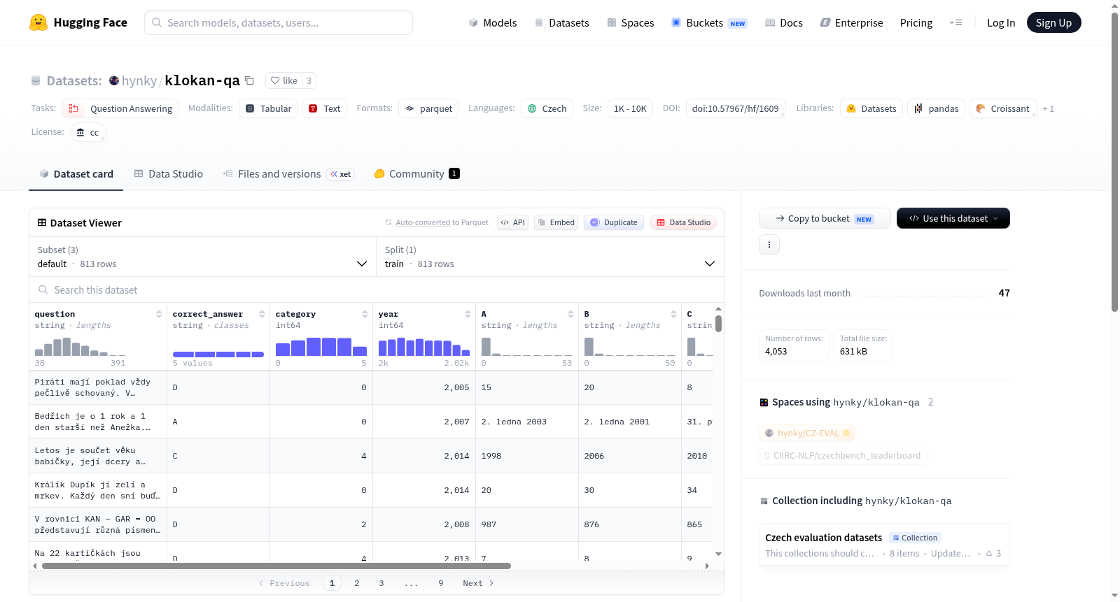Open the three-dot more options menu
1120x602 pixels.
[x=769, y=245]
